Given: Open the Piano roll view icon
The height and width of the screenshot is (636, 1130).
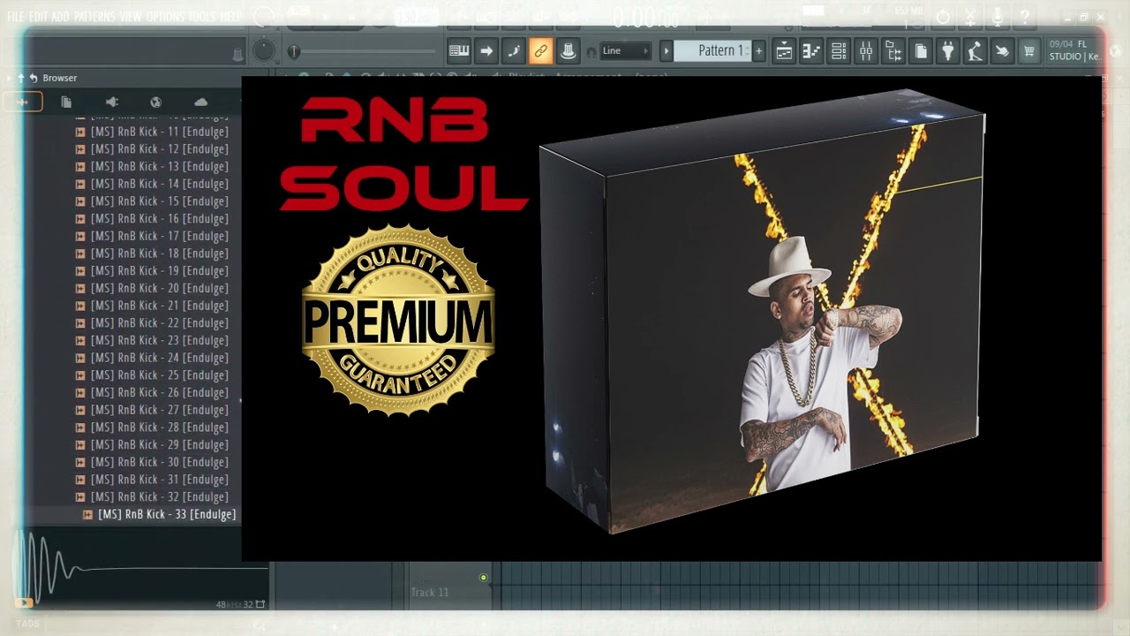Looking at the screenshot, I should click(x=811, y=52).
